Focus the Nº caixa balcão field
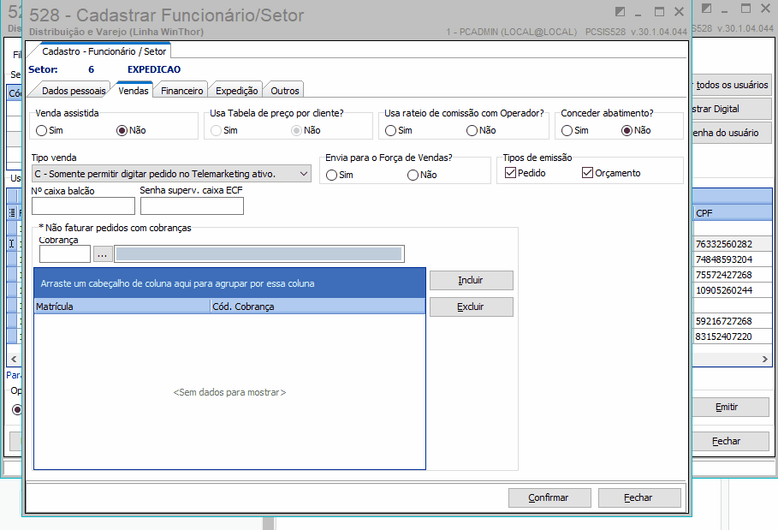Viewport: 778px width, 530px height. point(83,206)
